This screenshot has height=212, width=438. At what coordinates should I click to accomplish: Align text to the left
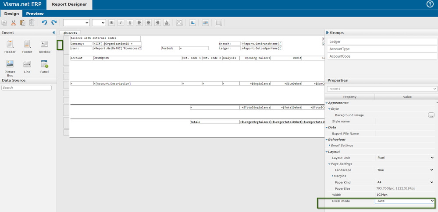tap(139, 23)
